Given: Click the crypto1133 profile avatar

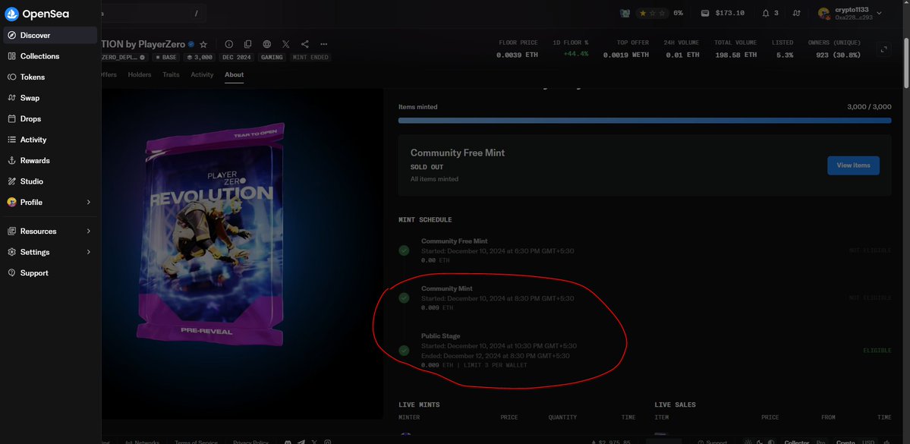Looking at the screenshot, I should pos(823,14).
